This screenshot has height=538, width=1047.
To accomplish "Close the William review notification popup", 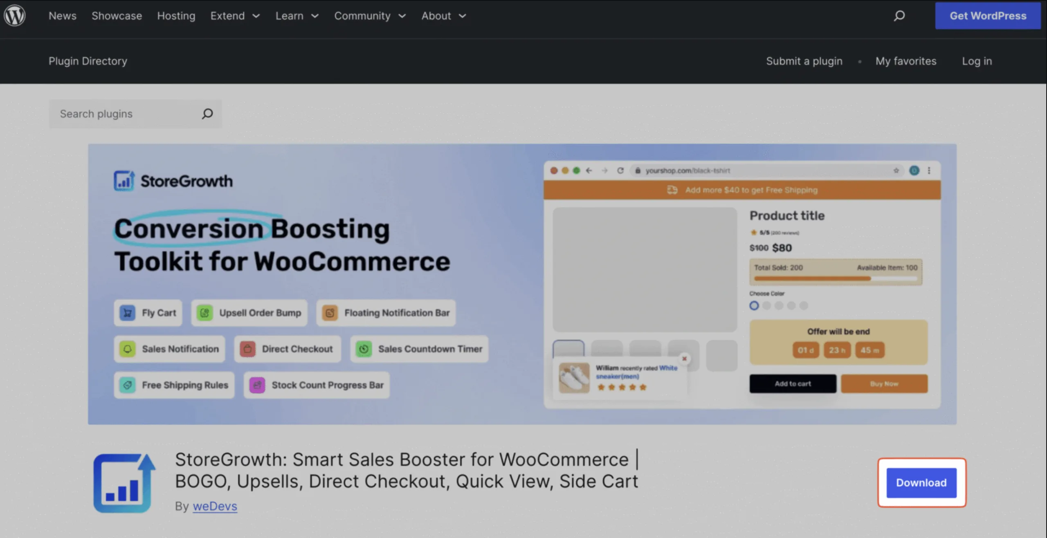I will (x=684, y=359).
